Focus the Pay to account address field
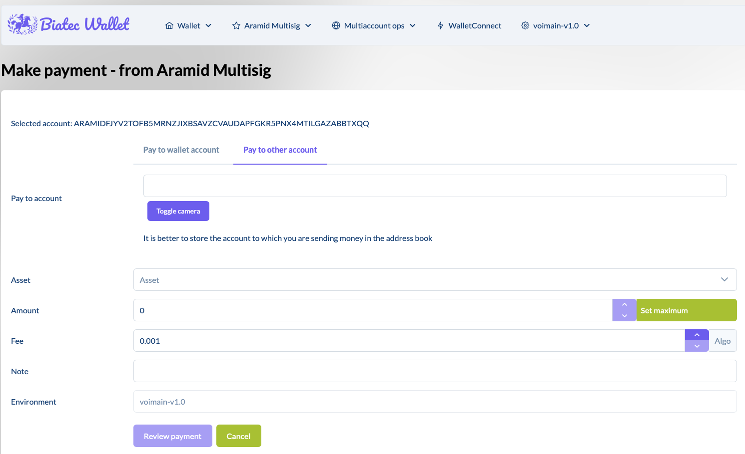Screen dimensions: 745x454 click(x=435, y=186)
